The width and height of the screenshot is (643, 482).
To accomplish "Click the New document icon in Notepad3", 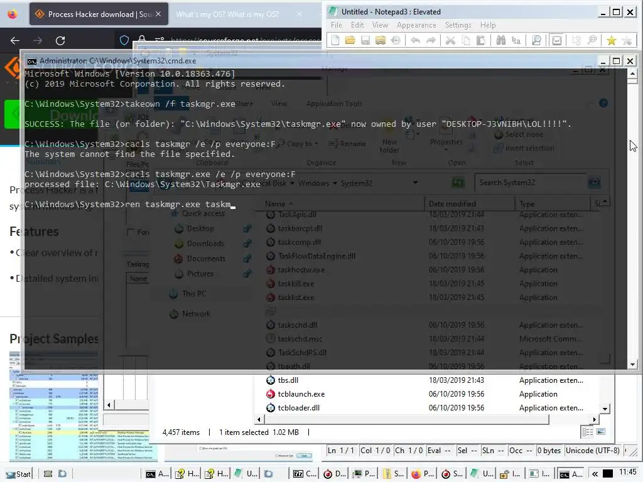I will [335, 40].
